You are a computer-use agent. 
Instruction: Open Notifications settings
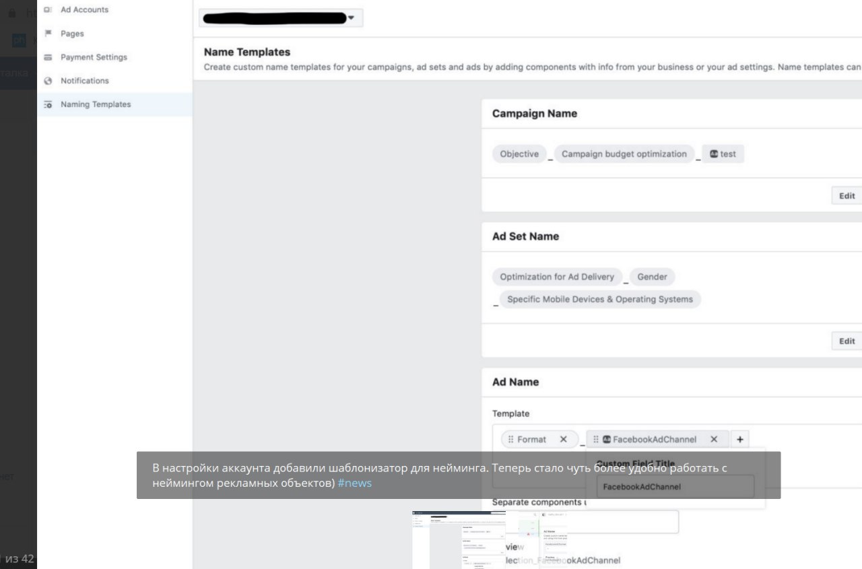coord(85,81)
